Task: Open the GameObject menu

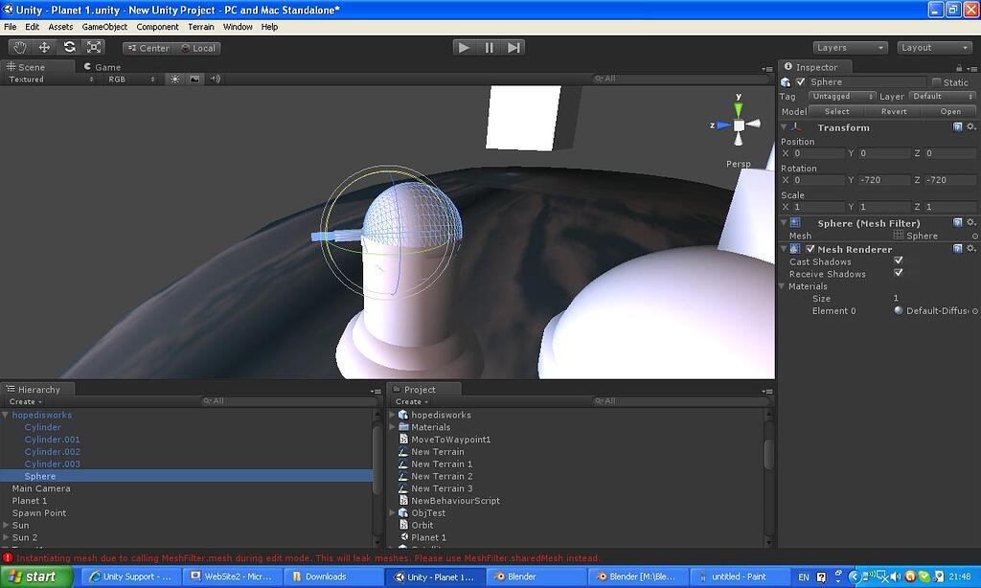Action: 105,26
